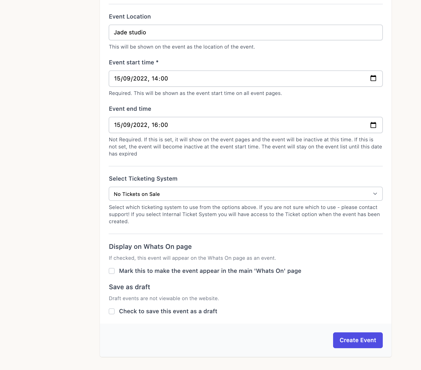The width and height of the screenshot is (421, 370).
Task: Open calendar picker for Event end time
Action: [x=373, y=125]
